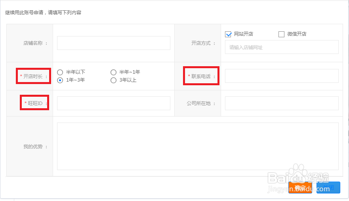Click the 开店时长 label text
Screen dimensions: 349x201
point(33,77)
